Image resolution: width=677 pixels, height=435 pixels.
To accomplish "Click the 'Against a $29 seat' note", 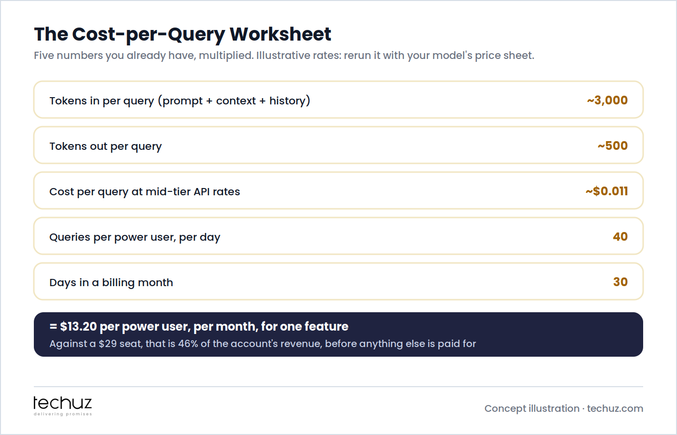I will 263,344.
